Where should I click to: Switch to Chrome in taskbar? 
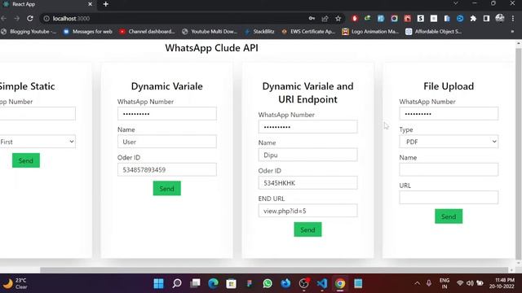coord(340,283)
